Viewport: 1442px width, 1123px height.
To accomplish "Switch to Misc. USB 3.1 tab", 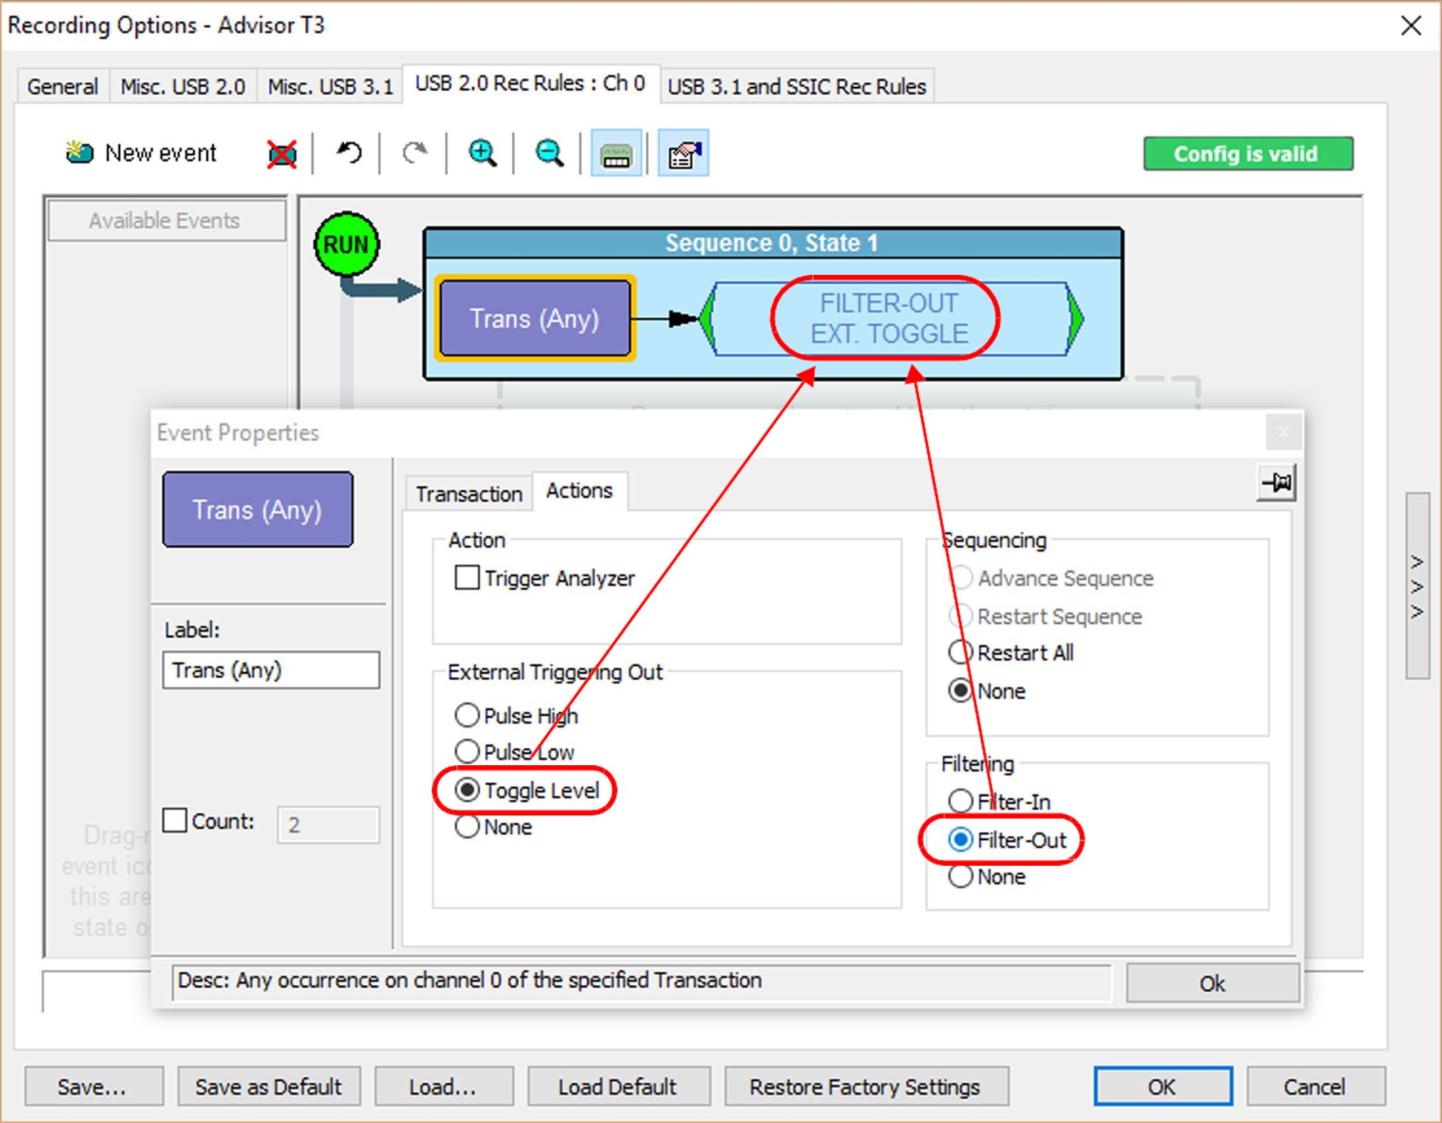I will click(x=330, y=86).
